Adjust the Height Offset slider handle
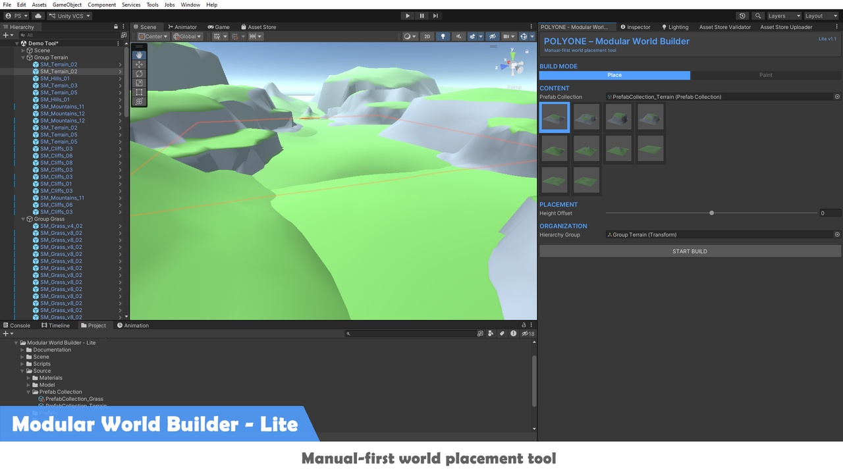The width and height of the screenshot is (843, 474). click(711, 213)
